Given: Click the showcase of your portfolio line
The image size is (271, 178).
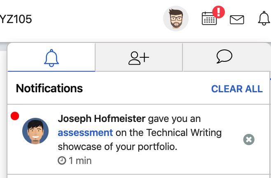Looking at the screenshot, I should [x=117, y=147].
